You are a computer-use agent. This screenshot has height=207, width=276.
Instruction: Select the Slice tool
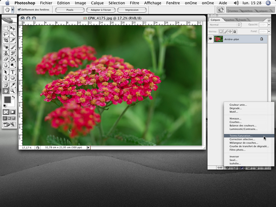coord(12,40)
